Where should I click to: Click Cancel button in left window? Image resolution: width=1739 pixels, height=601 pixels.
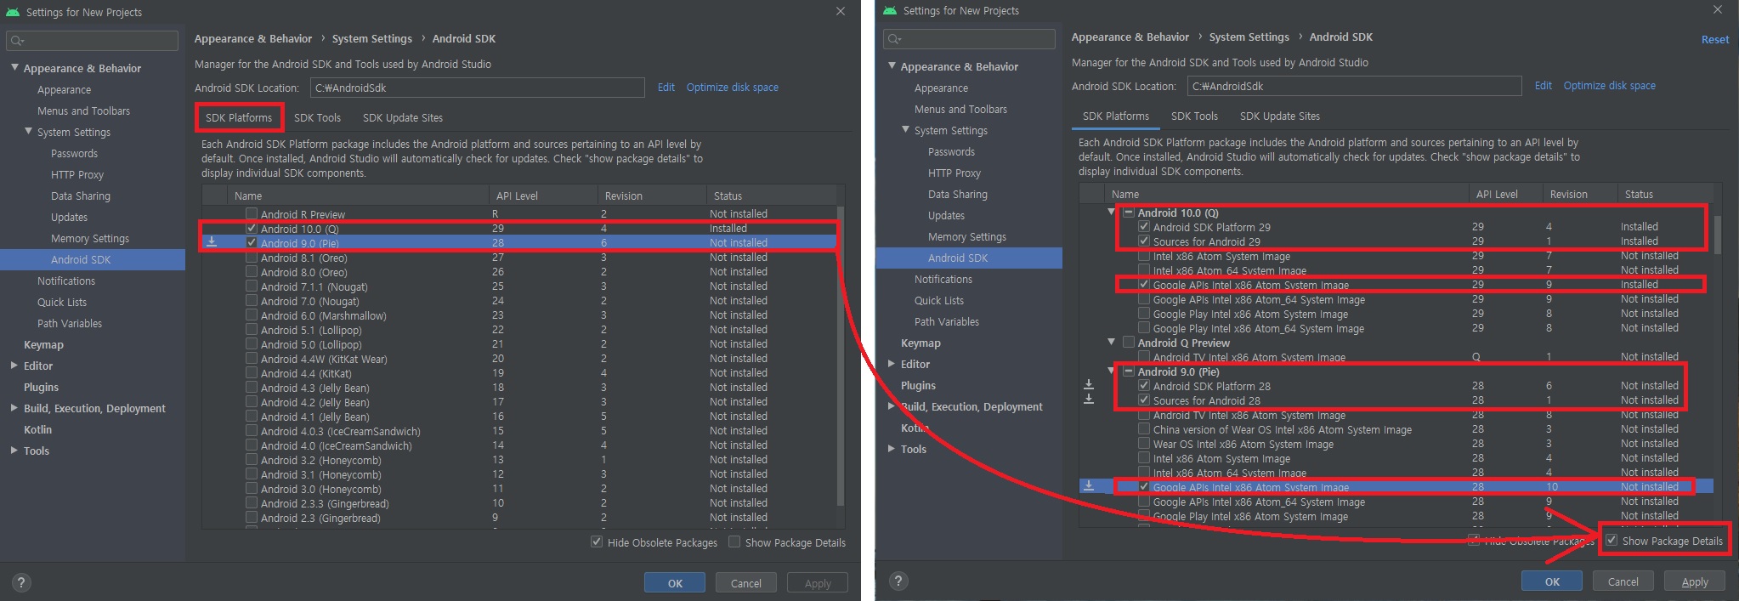[x=746, y=583]
